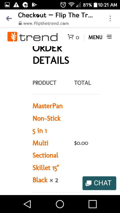Image resolution: width=120 pixels, height=213 pixels.
Task: Tap the hamburger menu icon
Action: pyautogui.click(x=109, y=37)
